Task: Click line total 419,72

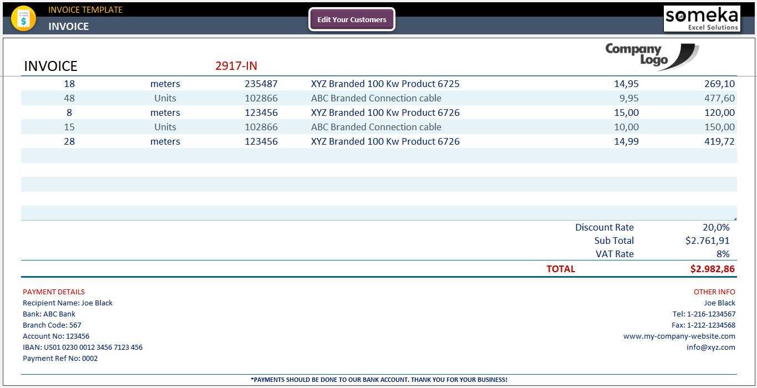Action: click(x=719, y=141)
